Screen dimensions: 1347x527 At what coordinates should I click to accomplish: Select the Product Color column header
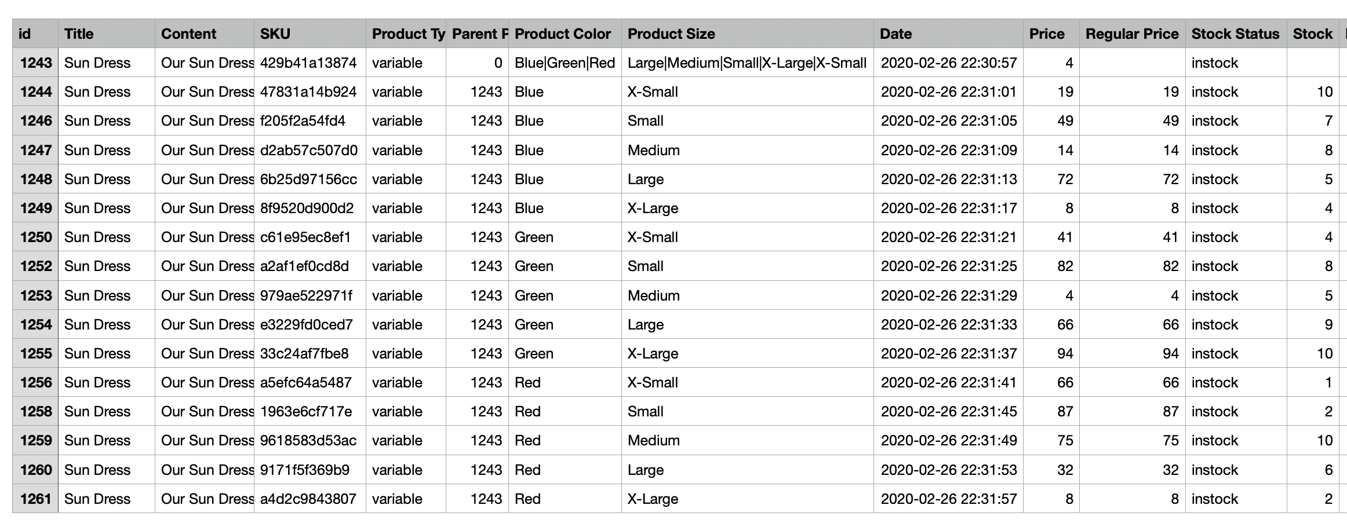(x=565, y=34)
